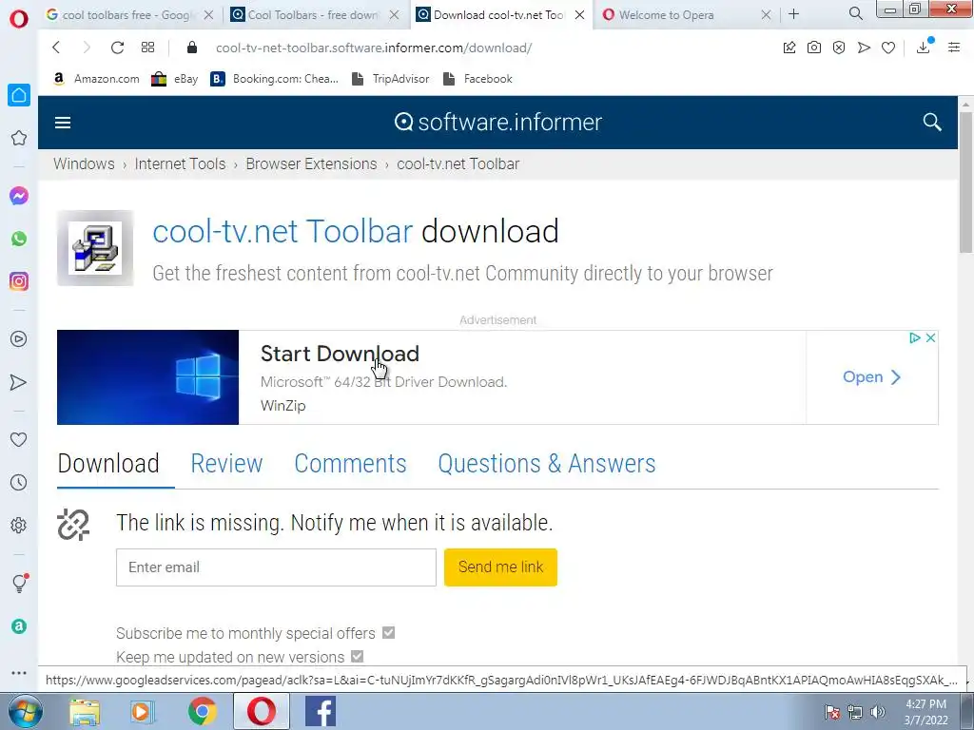Open History clock in sidebar
This screenshot has height=730, width=974.
click(19, 482)
